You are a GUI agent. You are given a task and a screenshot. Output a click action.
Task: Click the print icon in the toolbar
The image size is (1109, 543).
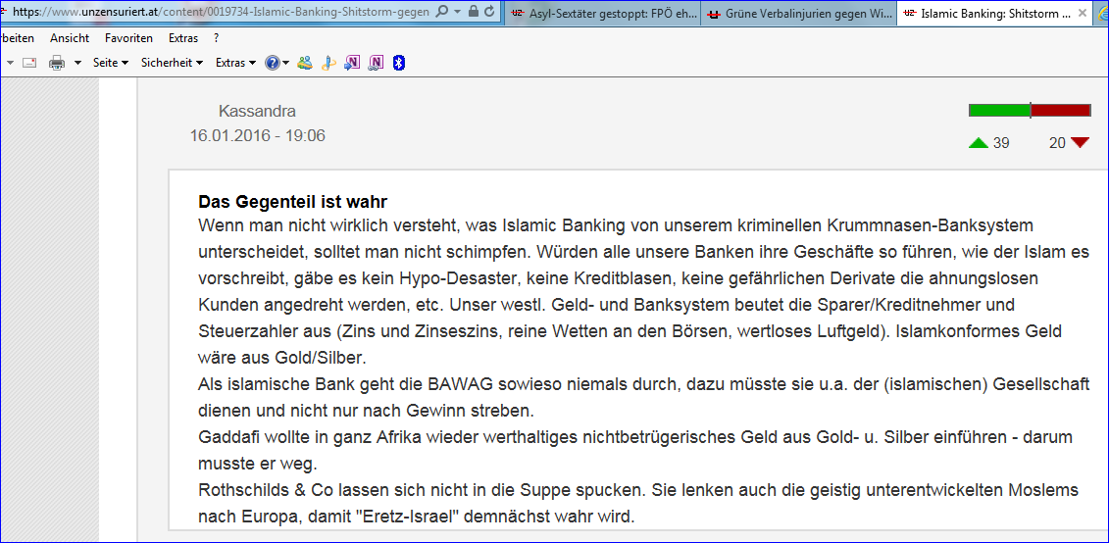point(56,63)
